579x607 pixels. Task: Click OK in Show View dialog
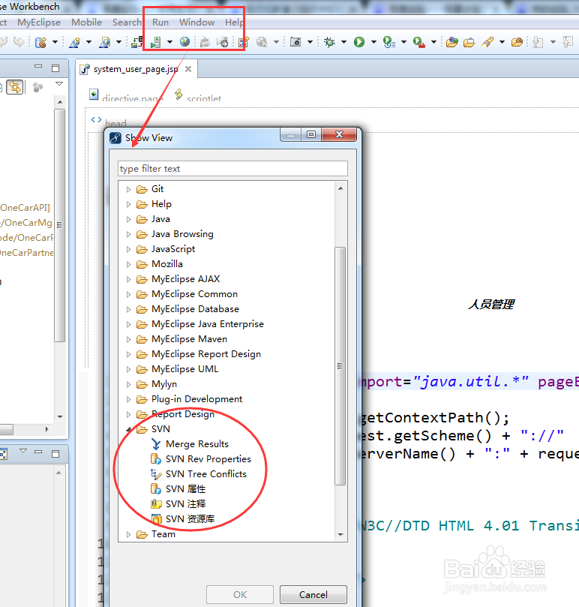240,594
